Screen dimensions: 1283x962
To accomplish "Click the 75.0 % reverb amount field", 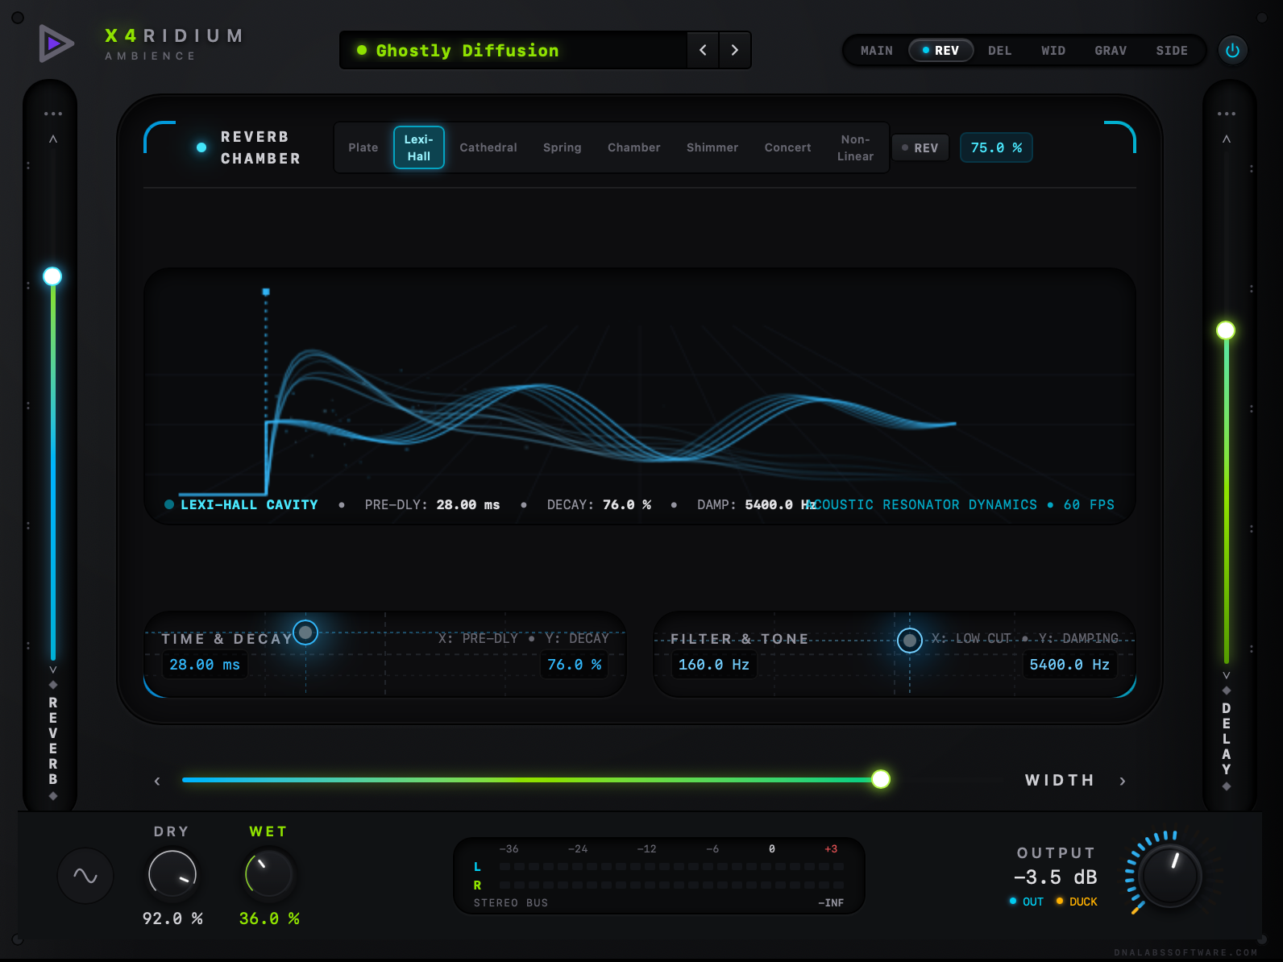I will (x=996, y=148).
